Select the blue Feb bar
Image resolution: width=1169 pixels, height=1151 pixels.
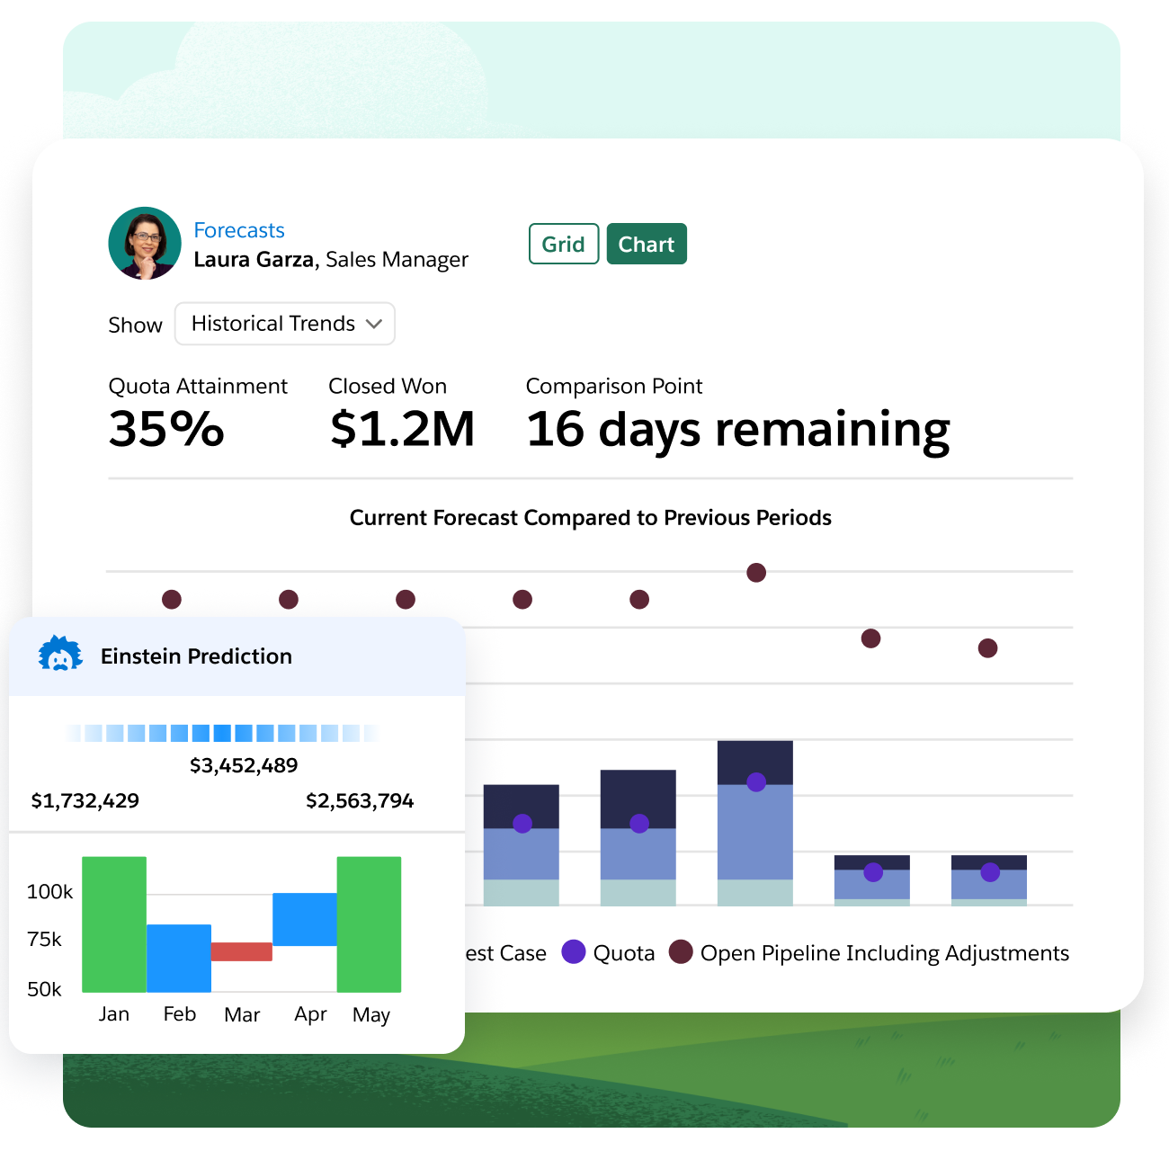179,959
